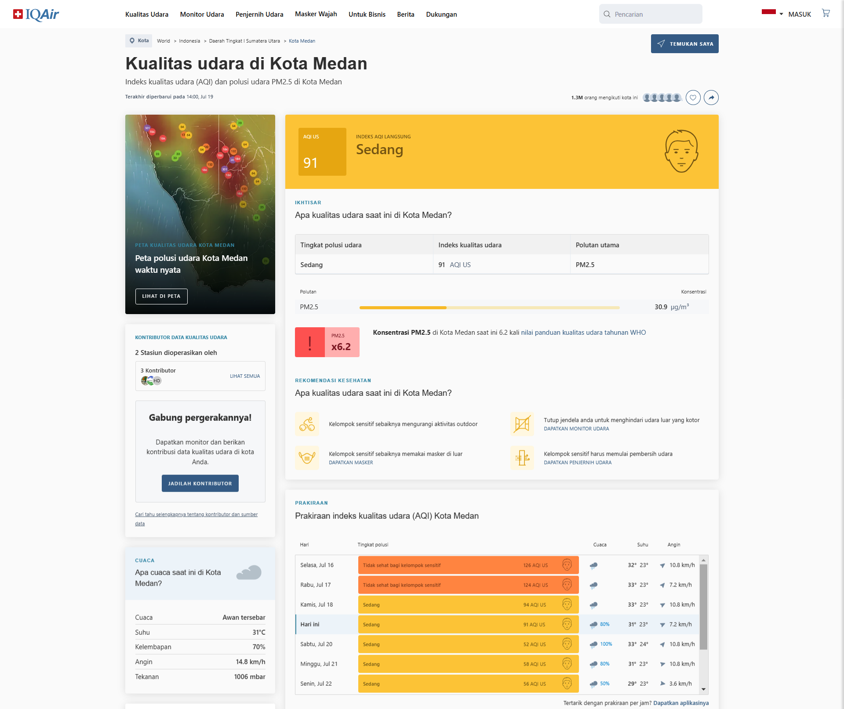The image size is (844, 709).
Task: Click the IQAir logo
Action: [x=36, y=14]
